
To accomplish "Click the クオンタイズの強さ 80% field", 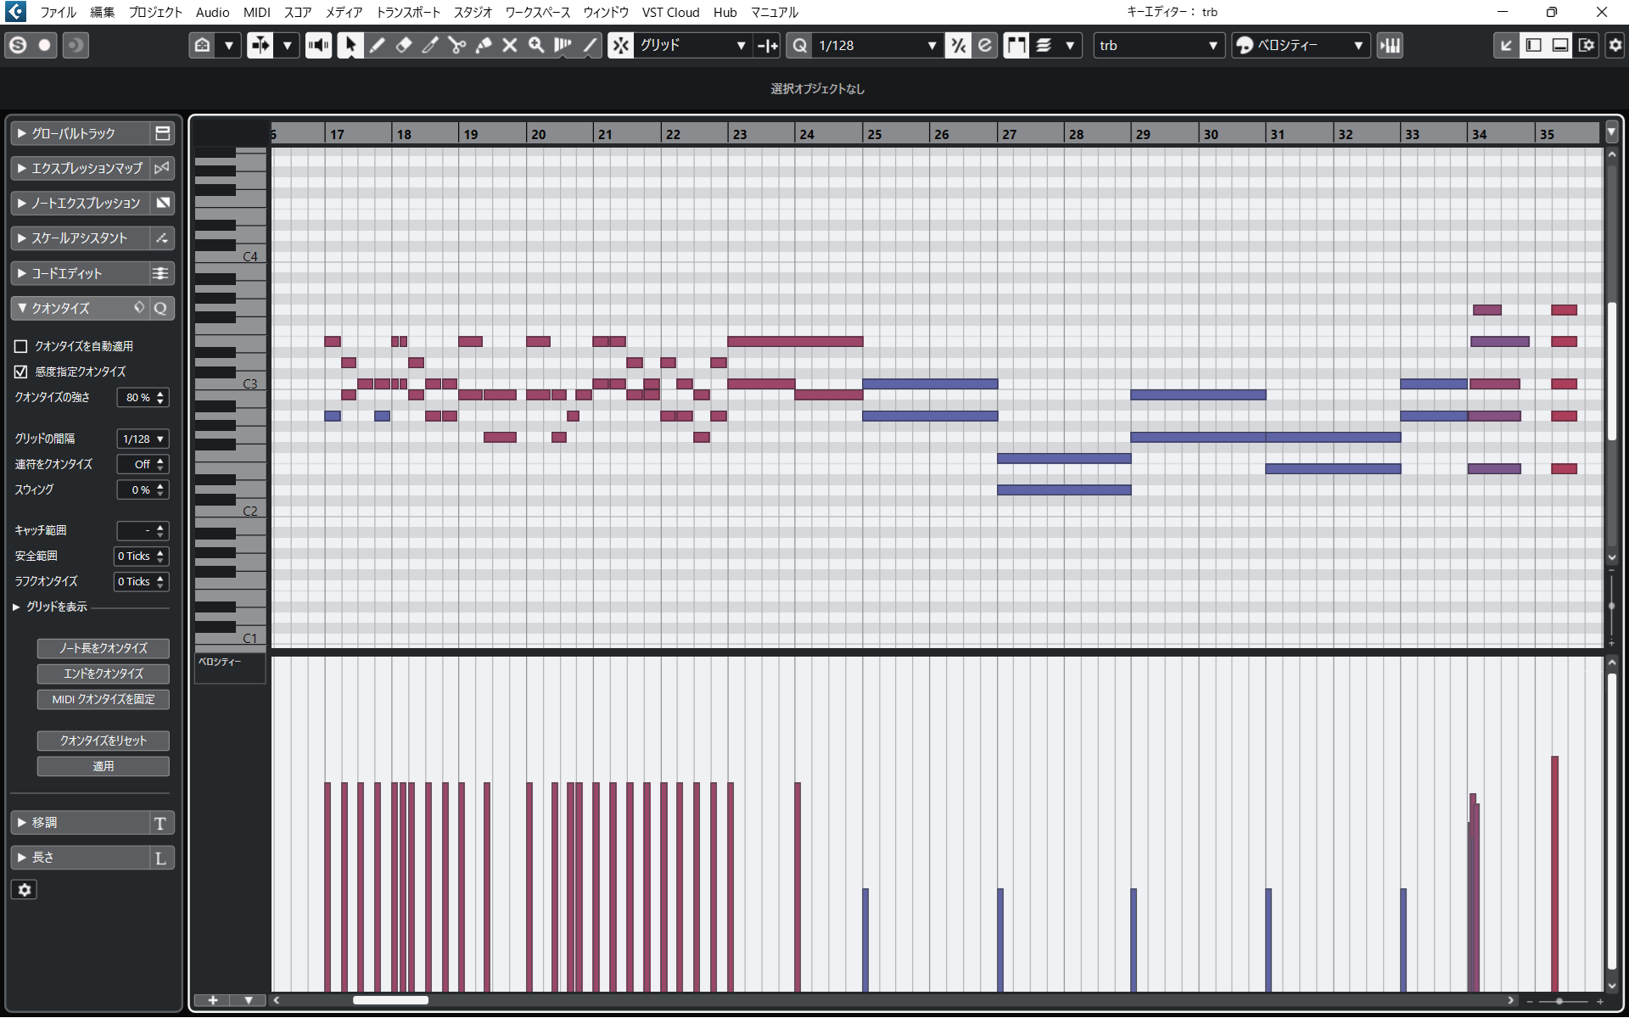I will (x=143, y=397).
